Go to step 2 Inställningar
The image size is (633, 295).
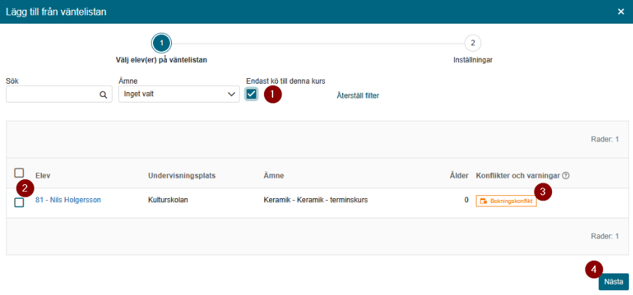pos(473,43)
